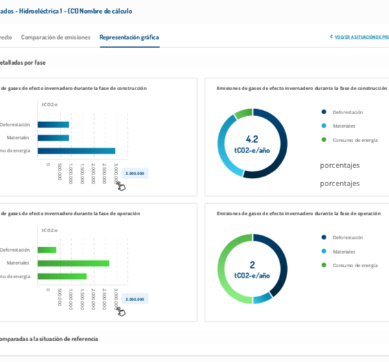Screen dimensions: 389x362
Task: Click the Materiales legend dot in operation donut
Action: 324,251
